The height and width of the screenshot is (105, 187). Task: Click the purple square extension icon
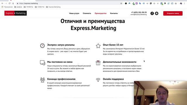coord(136,3)
